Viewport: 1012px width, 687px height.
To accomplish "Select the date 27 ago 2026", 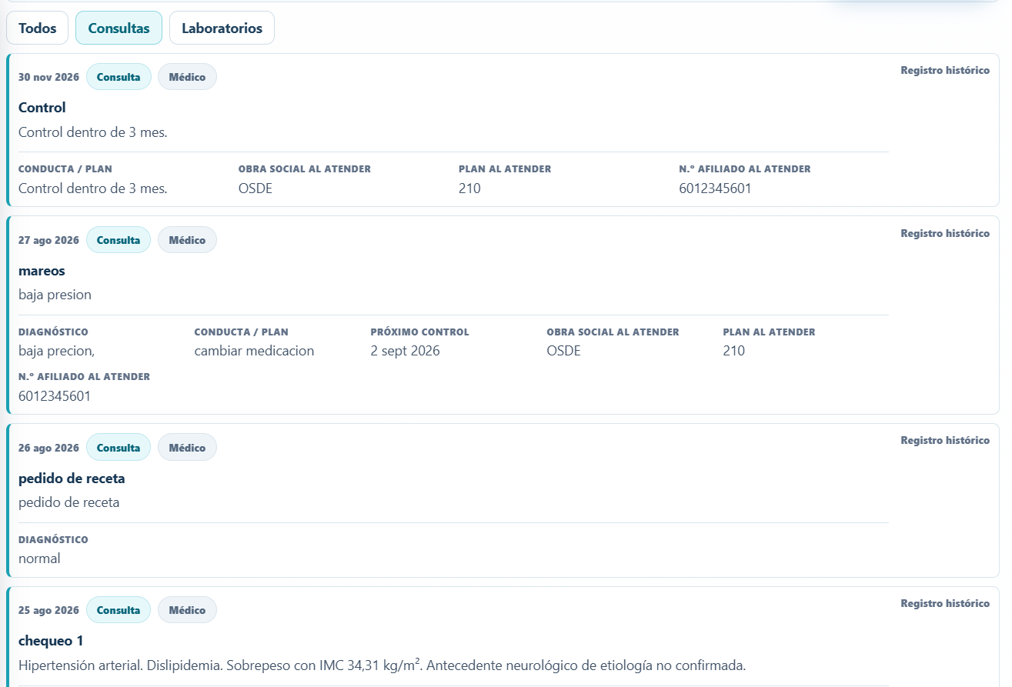I will click(x=48, y=240).
